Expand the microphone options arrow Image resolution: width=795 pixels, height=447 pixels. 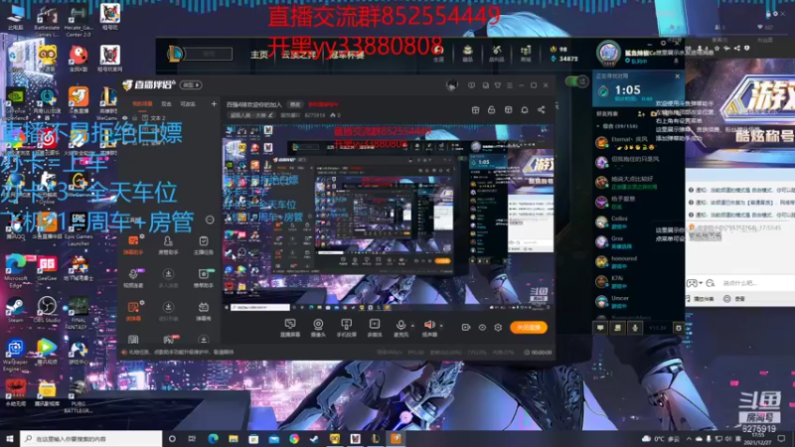[412, 326]
